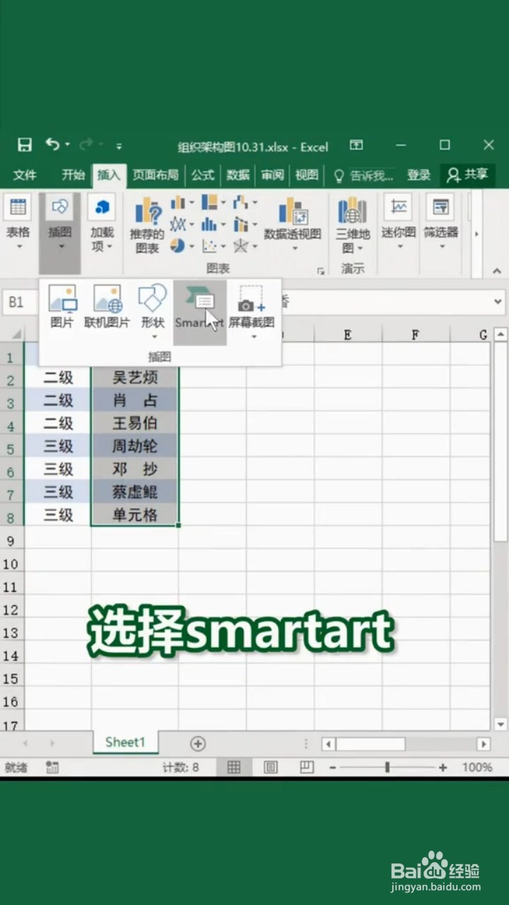Add a new sheet
Screen dimensions: 509x905
(x=198, y=743)
